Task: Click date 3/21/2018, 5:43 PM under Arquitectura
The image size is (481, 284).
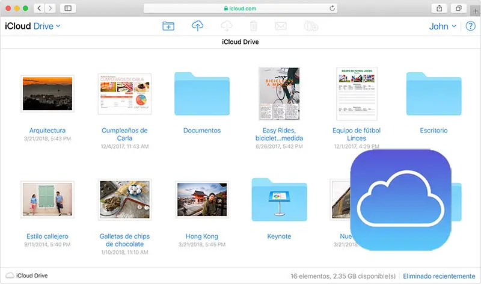Action: 47,139
